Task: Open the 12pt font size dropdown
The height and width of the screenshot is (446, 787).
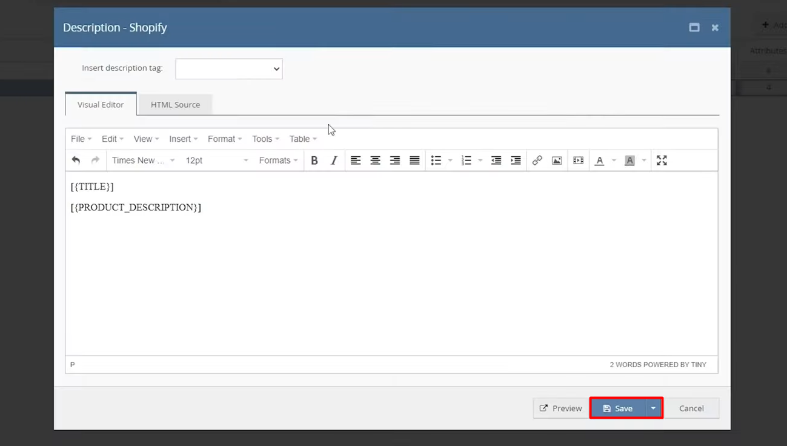Action: 217,161
